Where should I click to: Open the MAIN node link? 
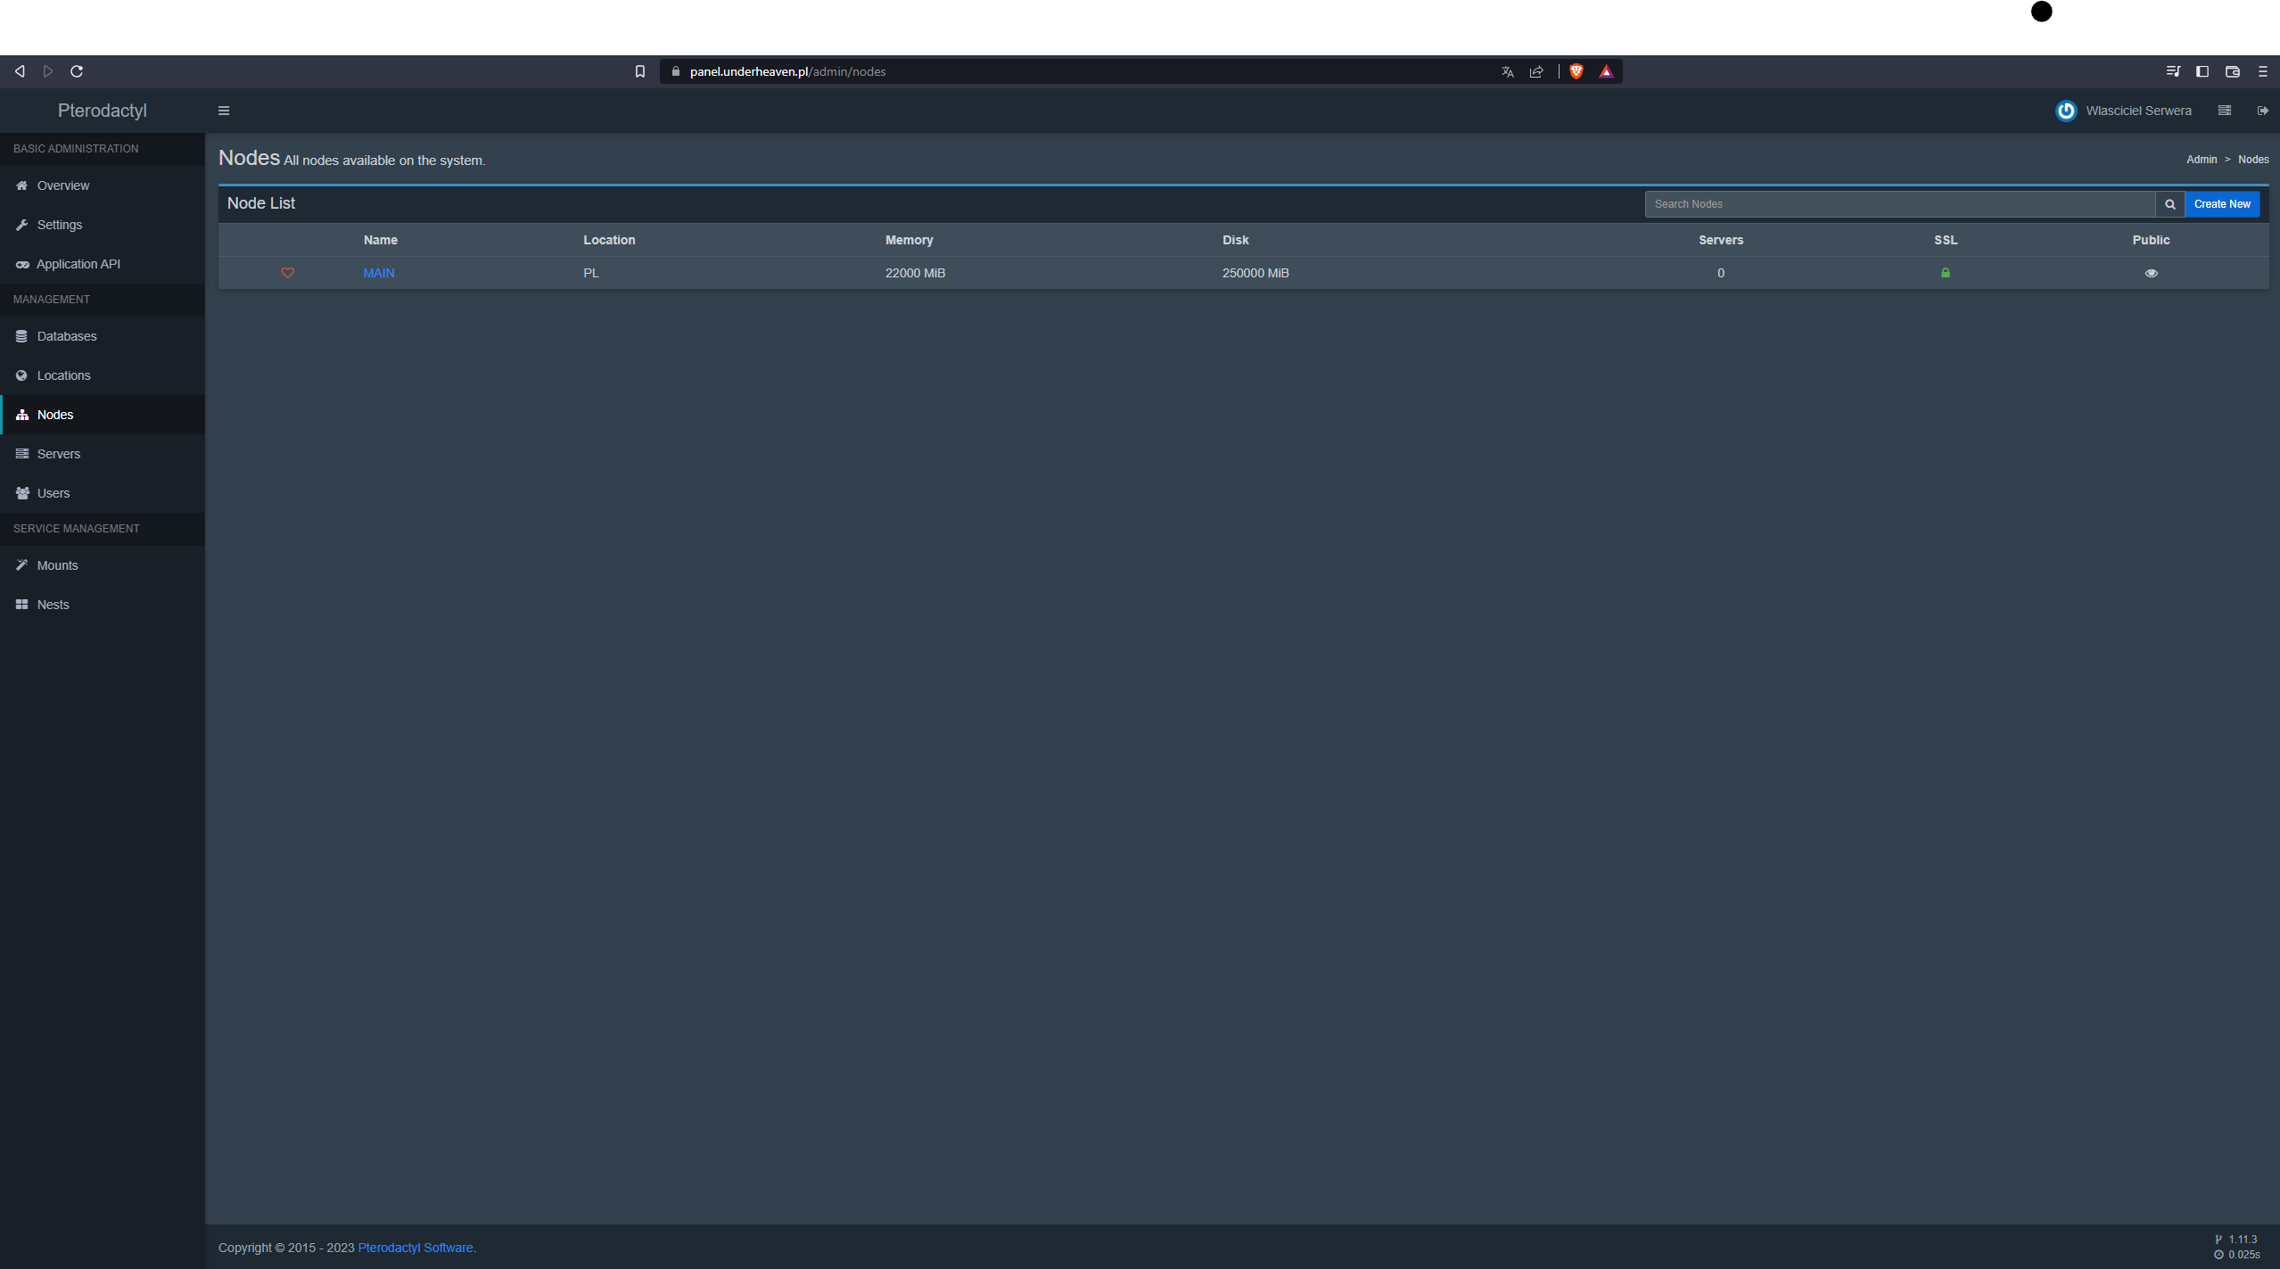click(x=379, y=273)
